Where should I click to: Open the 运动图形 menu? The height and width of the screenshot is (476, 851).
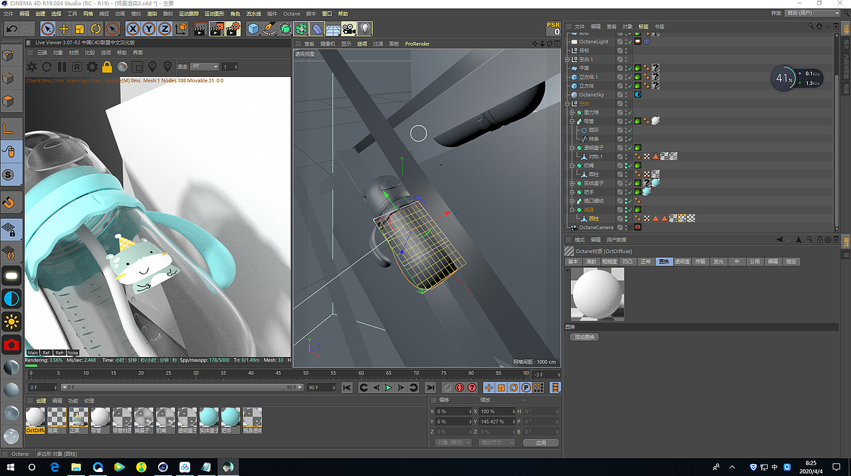[x=214, y=13]
